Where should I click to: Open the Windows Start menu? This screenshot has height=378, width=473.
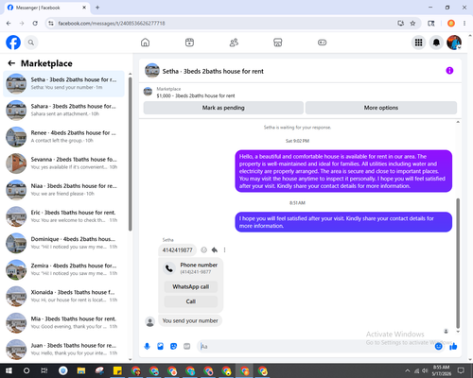tap(9, 370)
